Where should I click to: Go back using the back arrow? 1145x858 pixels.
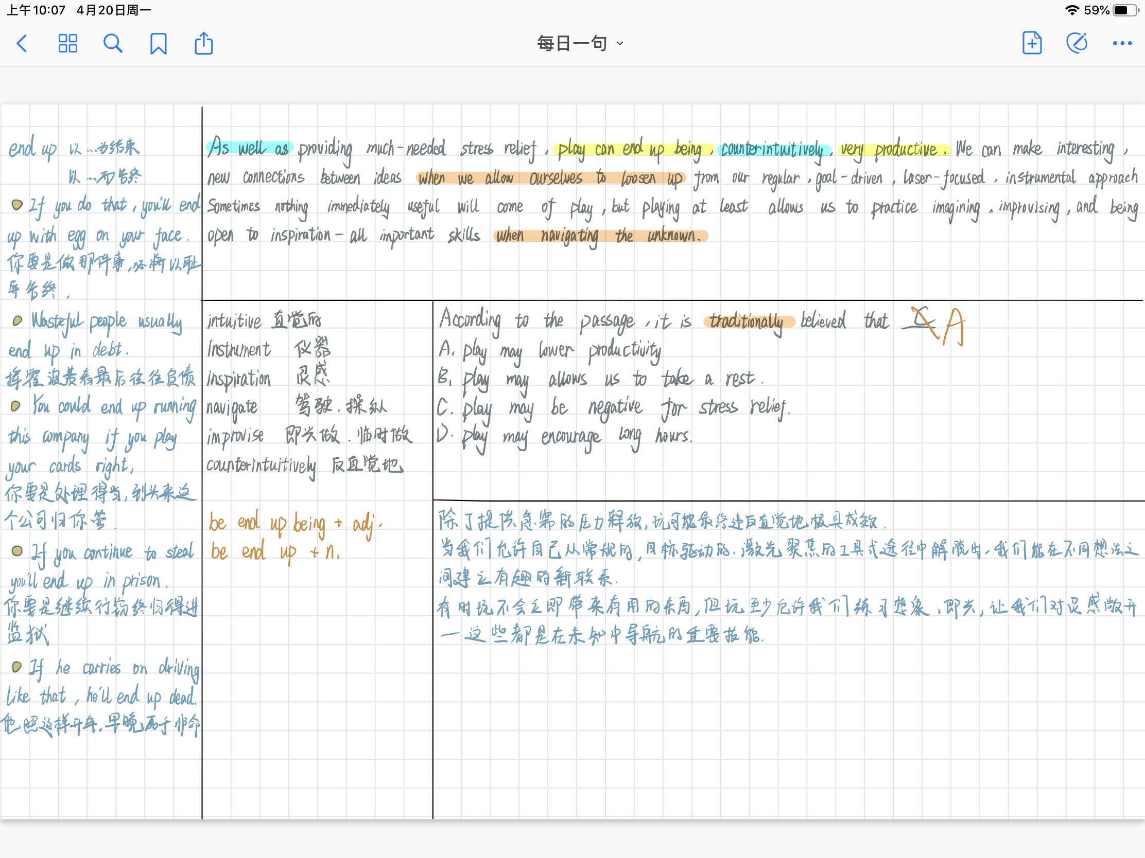[x=22, y=43]
